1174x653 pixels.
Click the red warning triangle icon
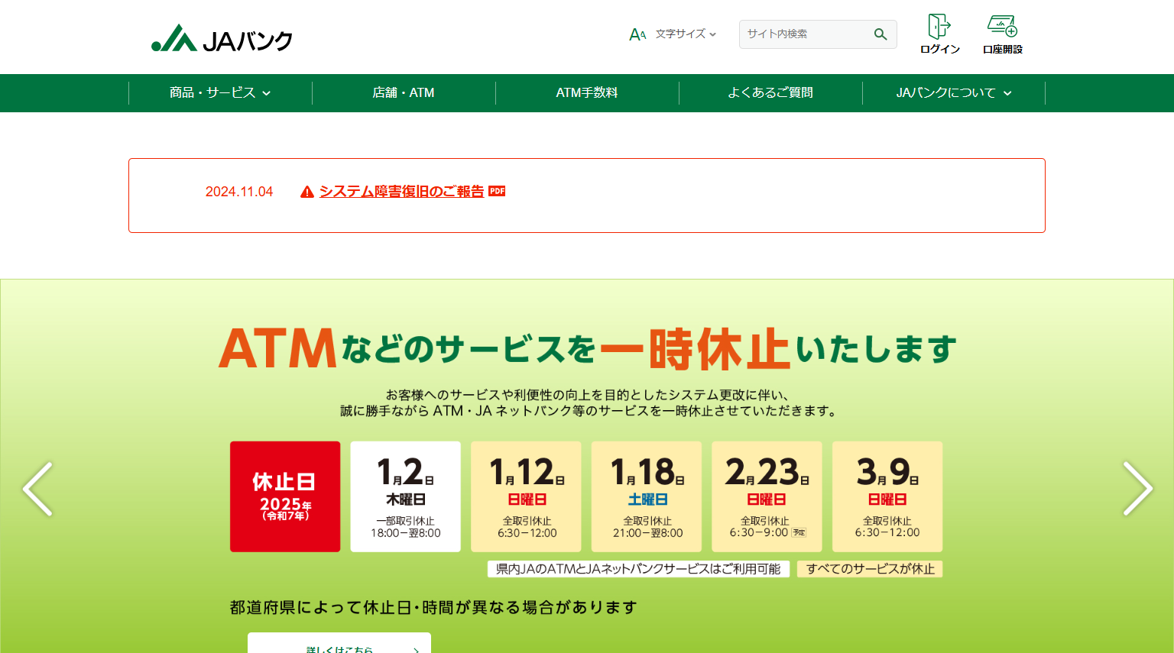[307, 192]
